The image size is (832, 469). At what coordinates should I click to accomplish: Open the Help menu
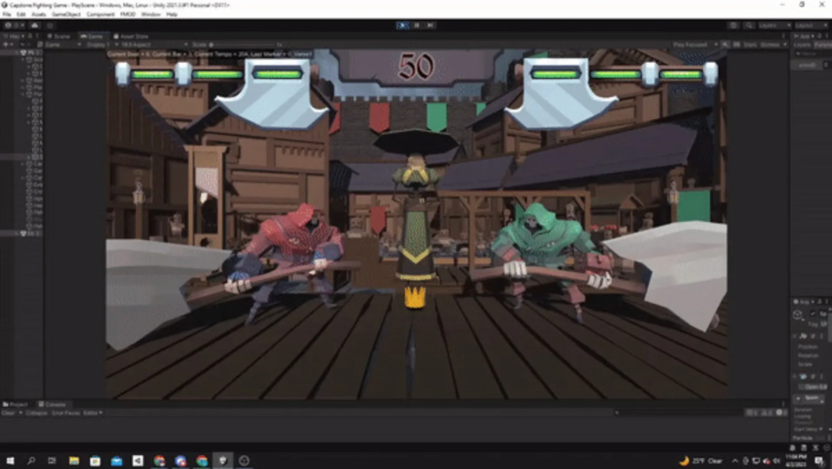pos(172,14)
